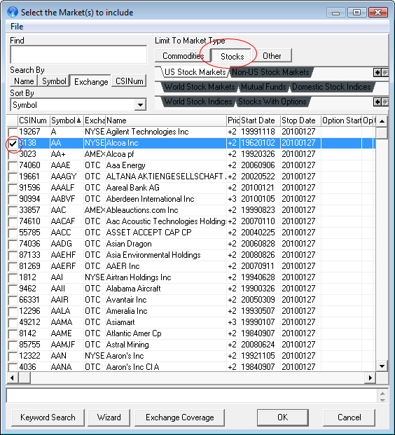Limit market type to Stocks

232,56
